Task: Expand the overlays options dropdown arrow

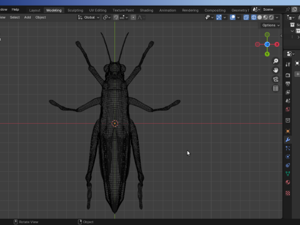Action: (238, 17)
